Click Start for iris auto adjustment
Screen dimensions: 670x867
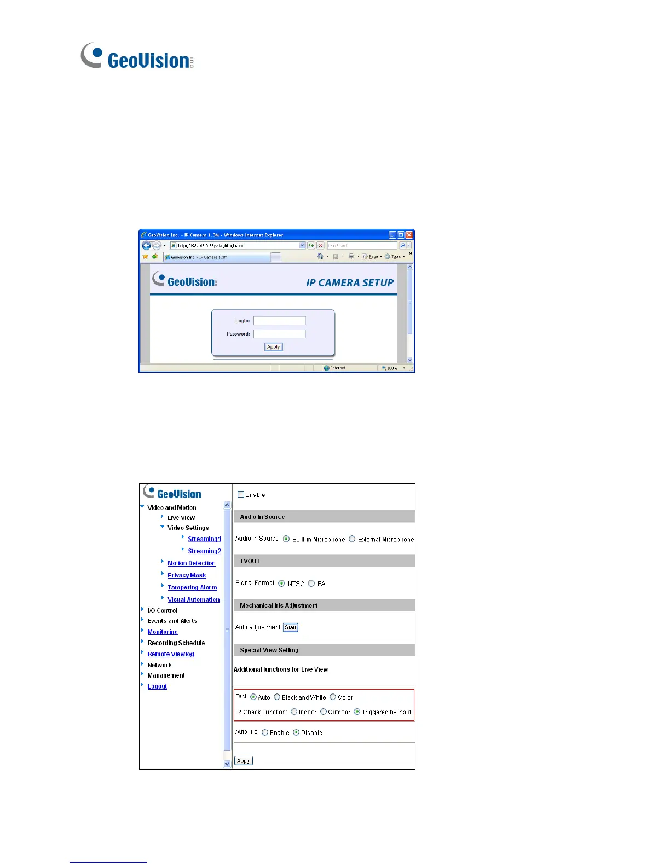tap(291, 627)
